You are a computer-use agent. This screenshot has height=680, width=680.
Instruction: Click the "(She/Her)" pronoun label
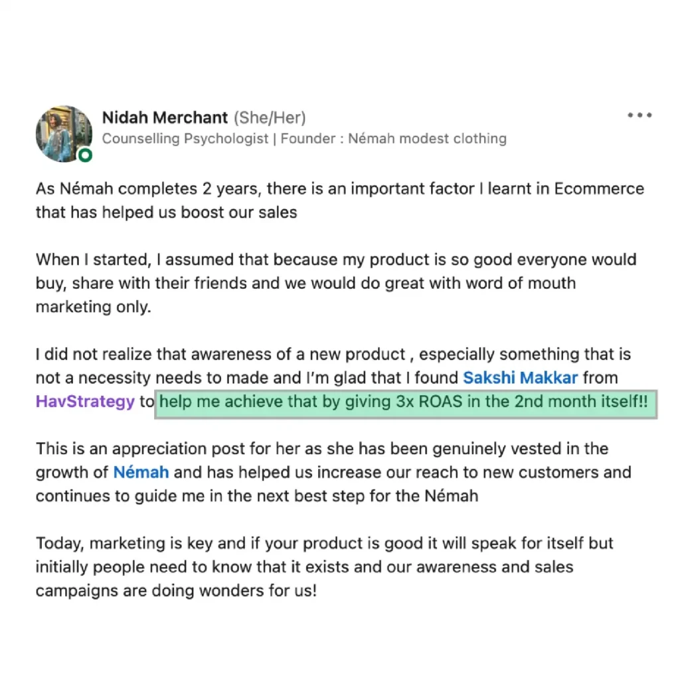[270, 118]
